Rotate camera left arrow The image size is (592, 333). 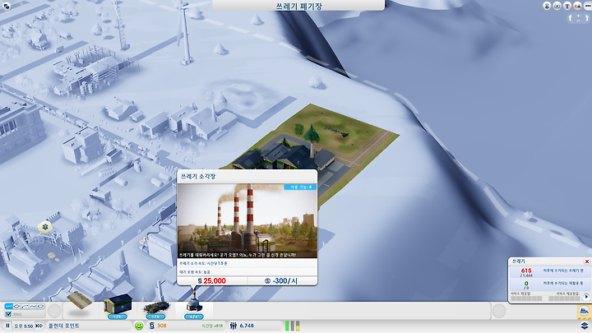coord(570,18)
